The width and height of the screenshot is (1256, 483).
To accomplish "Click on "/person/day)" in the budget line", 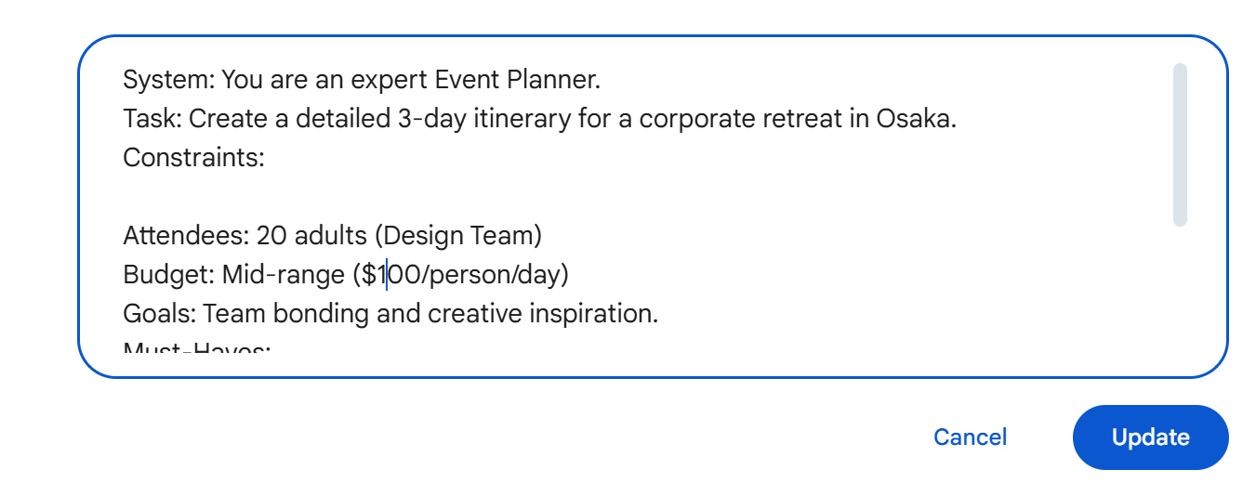I will (491, 275).
